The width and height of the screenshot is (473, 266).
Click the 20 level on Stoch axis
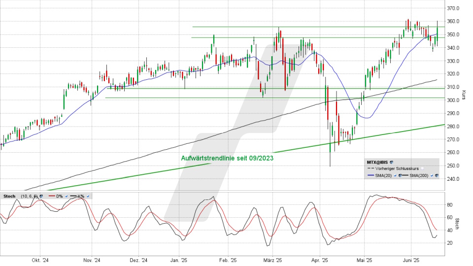(449, 243)
